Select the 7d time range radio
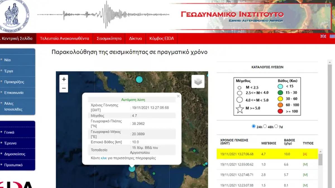This screenshot has height=188, width=335. pos(276,126)
